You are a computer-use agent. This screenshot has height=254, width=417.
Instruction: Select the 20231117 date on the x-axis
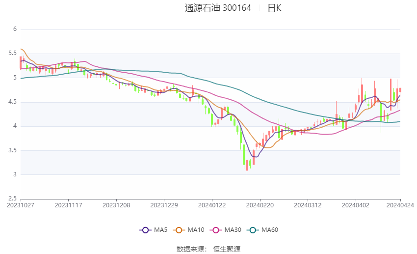pos(68,205)
